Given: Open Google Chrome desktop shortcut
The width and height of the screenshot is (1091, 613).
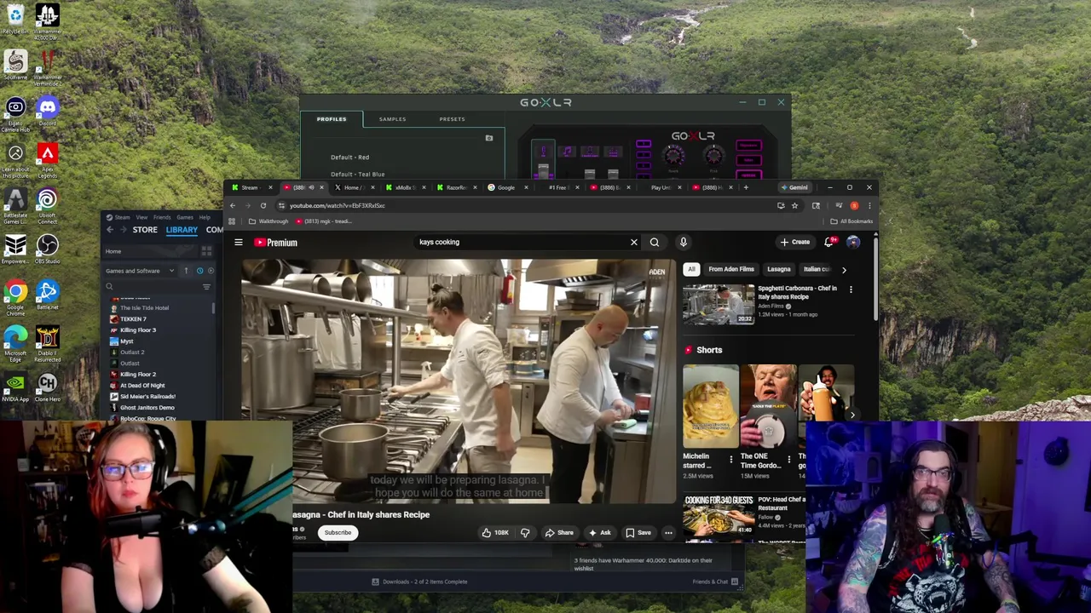Looking at the screenshot, I should tap(15, 297).
